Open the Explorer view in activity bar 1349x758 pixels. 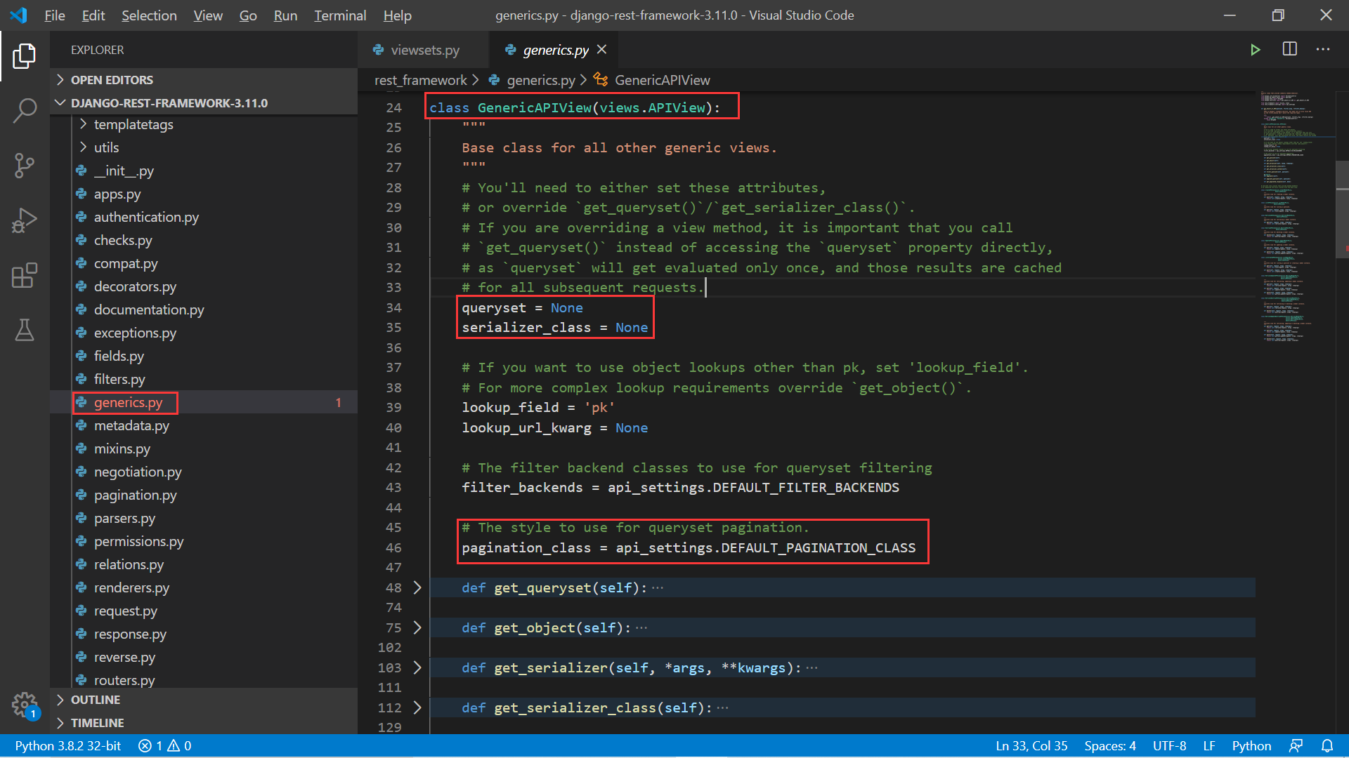tap(25, 56)
